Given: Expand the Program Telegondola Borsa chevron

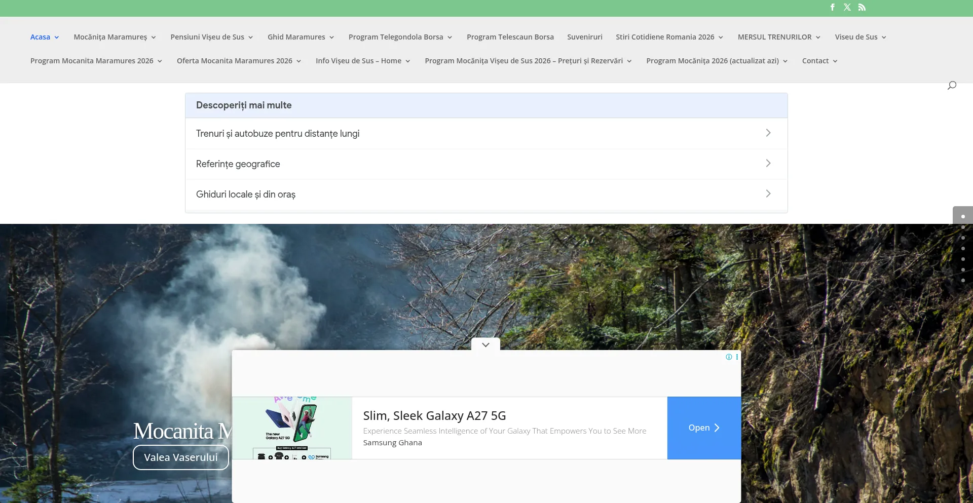Looking at the screenshot, I should (450, 37).
